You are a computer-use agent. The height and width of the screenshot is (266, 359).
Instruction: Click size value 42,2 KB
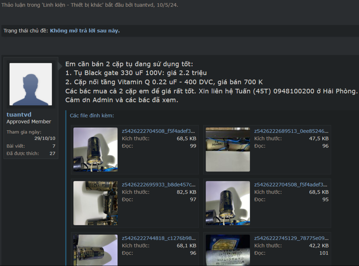click(x=319, y=245)
